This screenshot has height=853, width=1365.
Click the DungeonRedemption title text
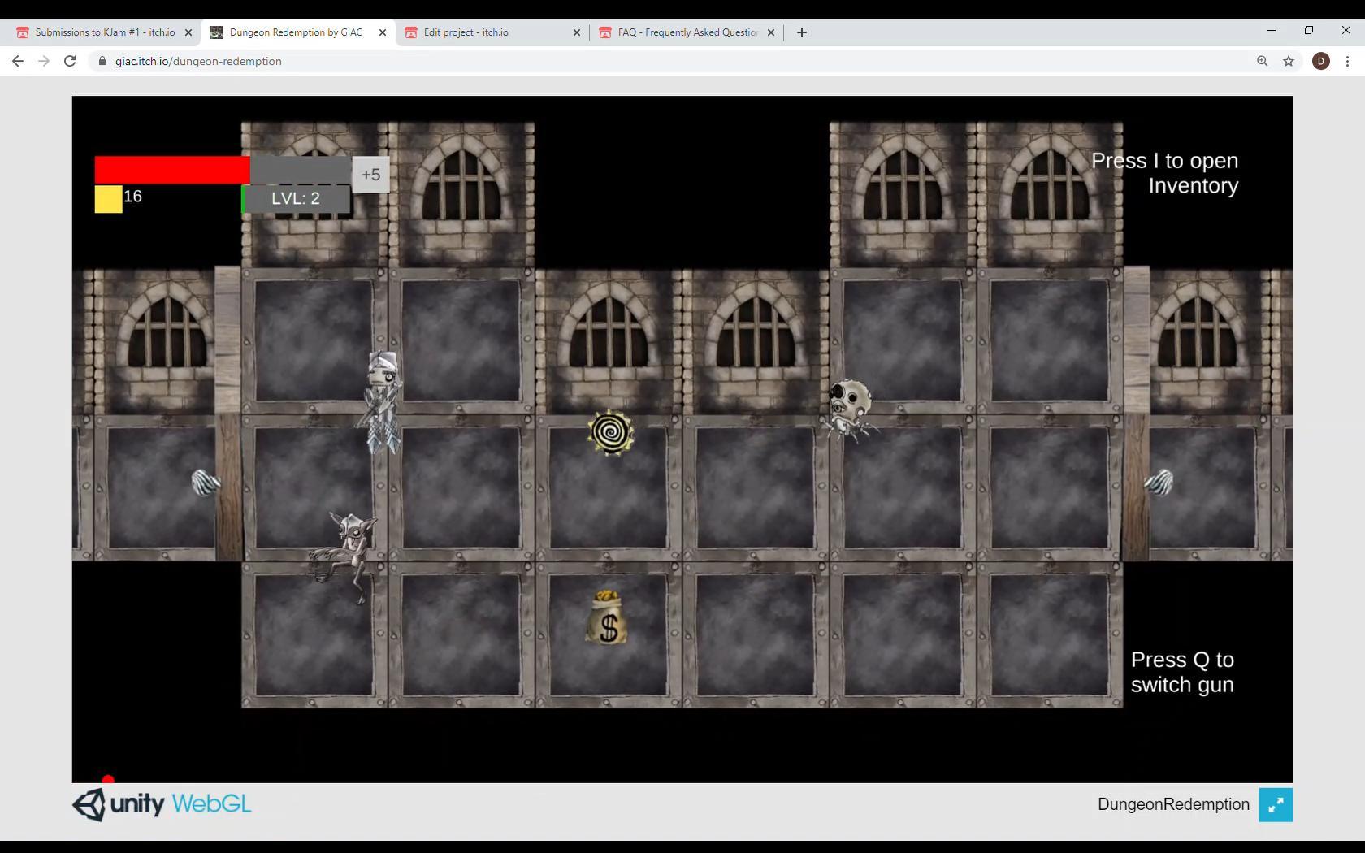[x=1172, y=805]
